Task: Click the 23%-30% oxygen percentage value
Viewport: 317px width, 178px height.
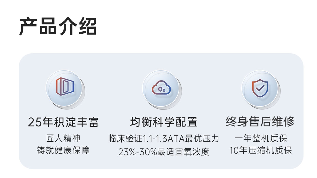Action: 138,152
